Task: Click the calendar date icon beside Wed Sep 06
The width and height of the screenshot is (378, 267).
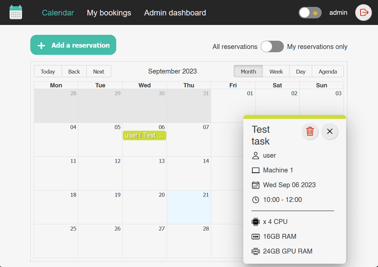Action: pyautogui.click(x=256, y=185)
